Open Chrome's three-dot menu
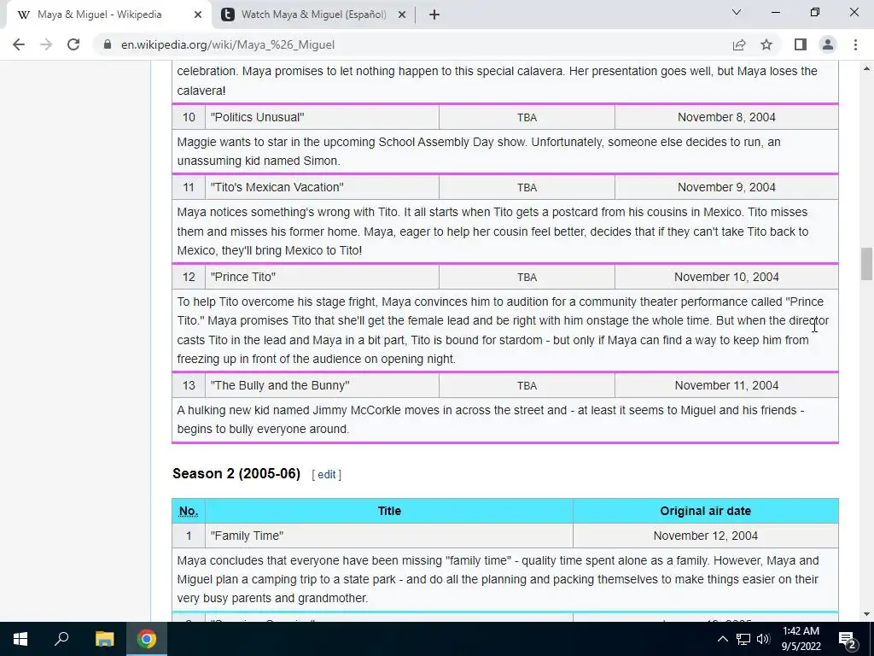Image resolution: width=874 pixels, height=656 pixels. (x=855, y=44)
